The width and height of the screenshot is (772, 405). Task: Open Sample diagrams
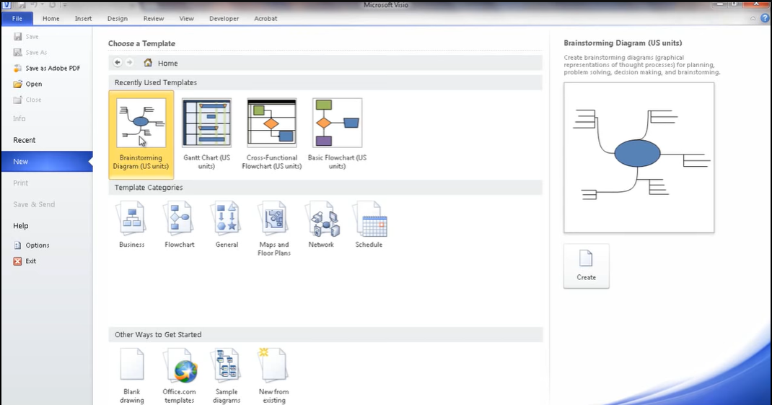(x=227, y=376)
